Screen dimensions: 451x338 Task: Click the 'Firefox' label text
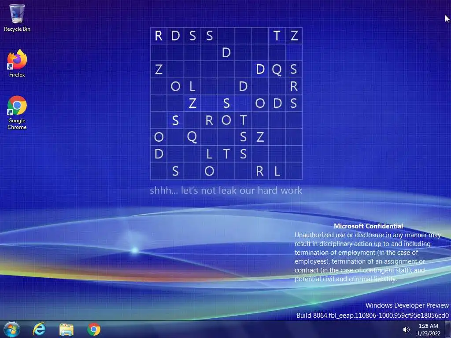coord(17,75)
